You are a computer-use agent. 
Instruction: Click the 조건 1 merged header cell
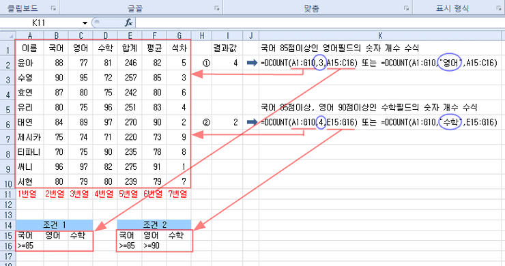(55, 225)
